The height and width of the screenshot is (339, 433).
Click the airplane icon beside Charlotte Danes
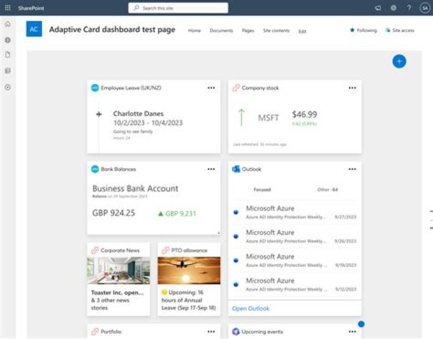pos(99,114)
